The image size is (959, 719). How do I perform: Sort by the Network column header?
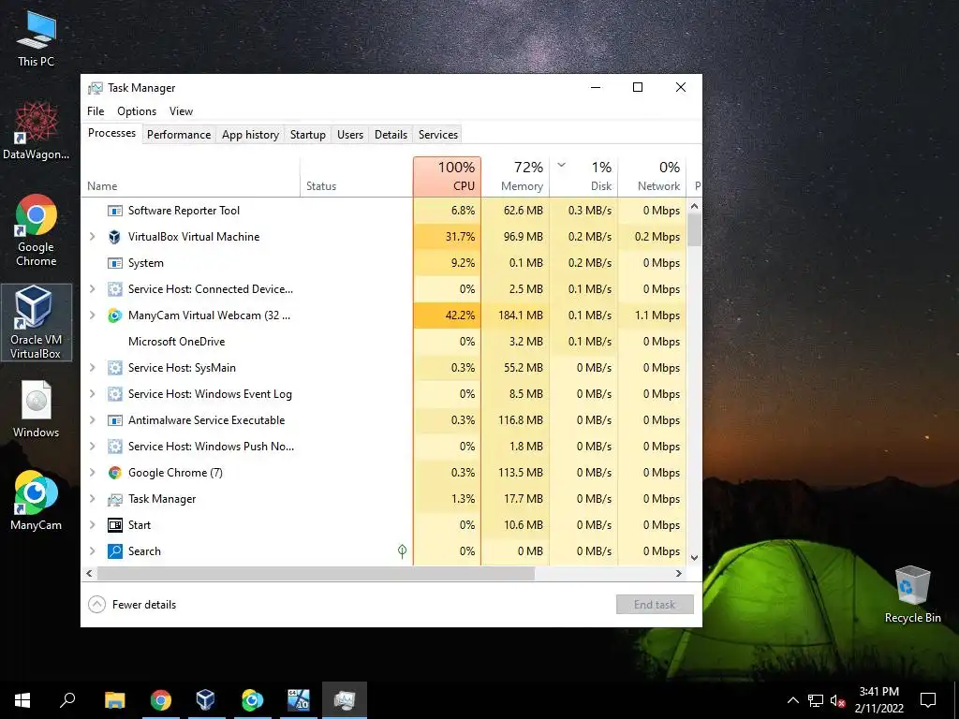click(653, 177)
